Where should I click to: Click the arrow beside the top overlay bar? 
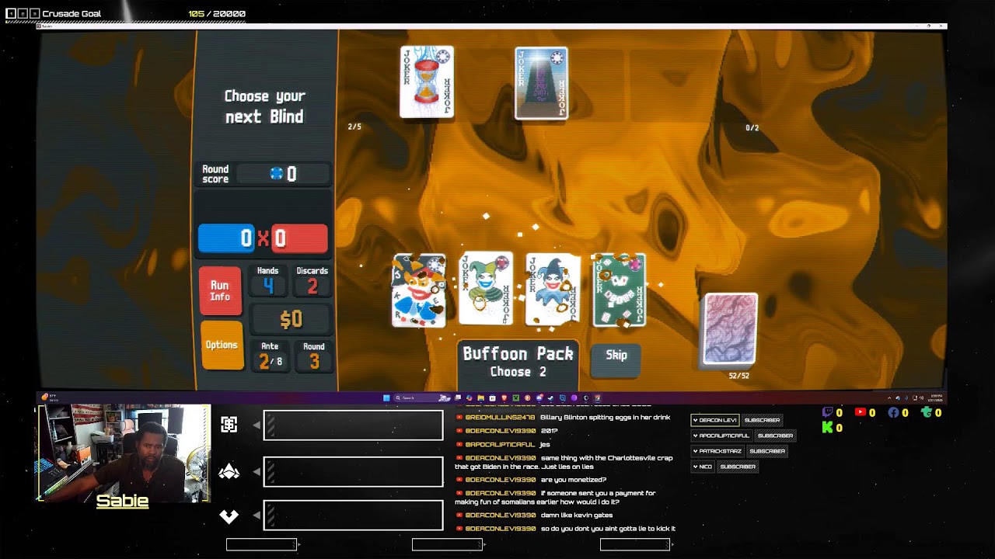coord(257,425)
